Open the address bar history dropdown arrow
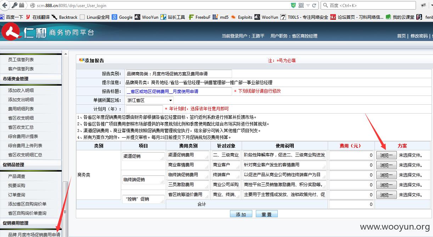This screenshot has width=433, height=237. [308, 5]
